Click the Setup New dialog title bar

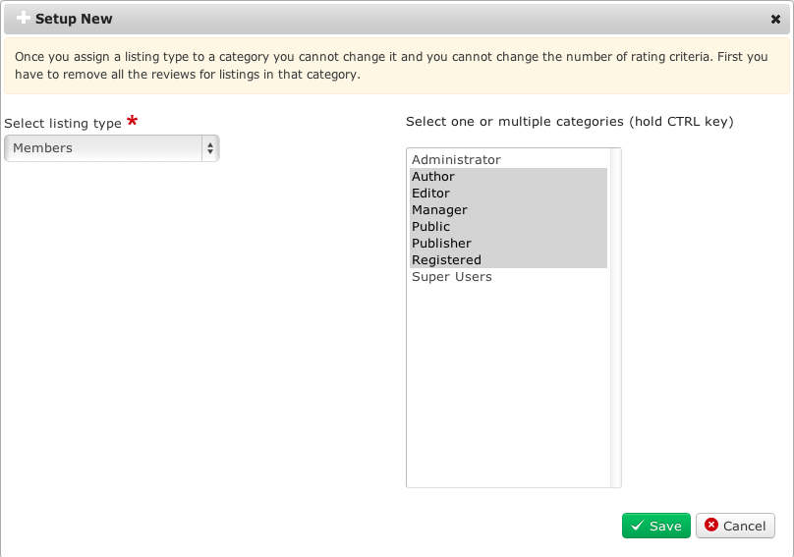click(393, 19)
